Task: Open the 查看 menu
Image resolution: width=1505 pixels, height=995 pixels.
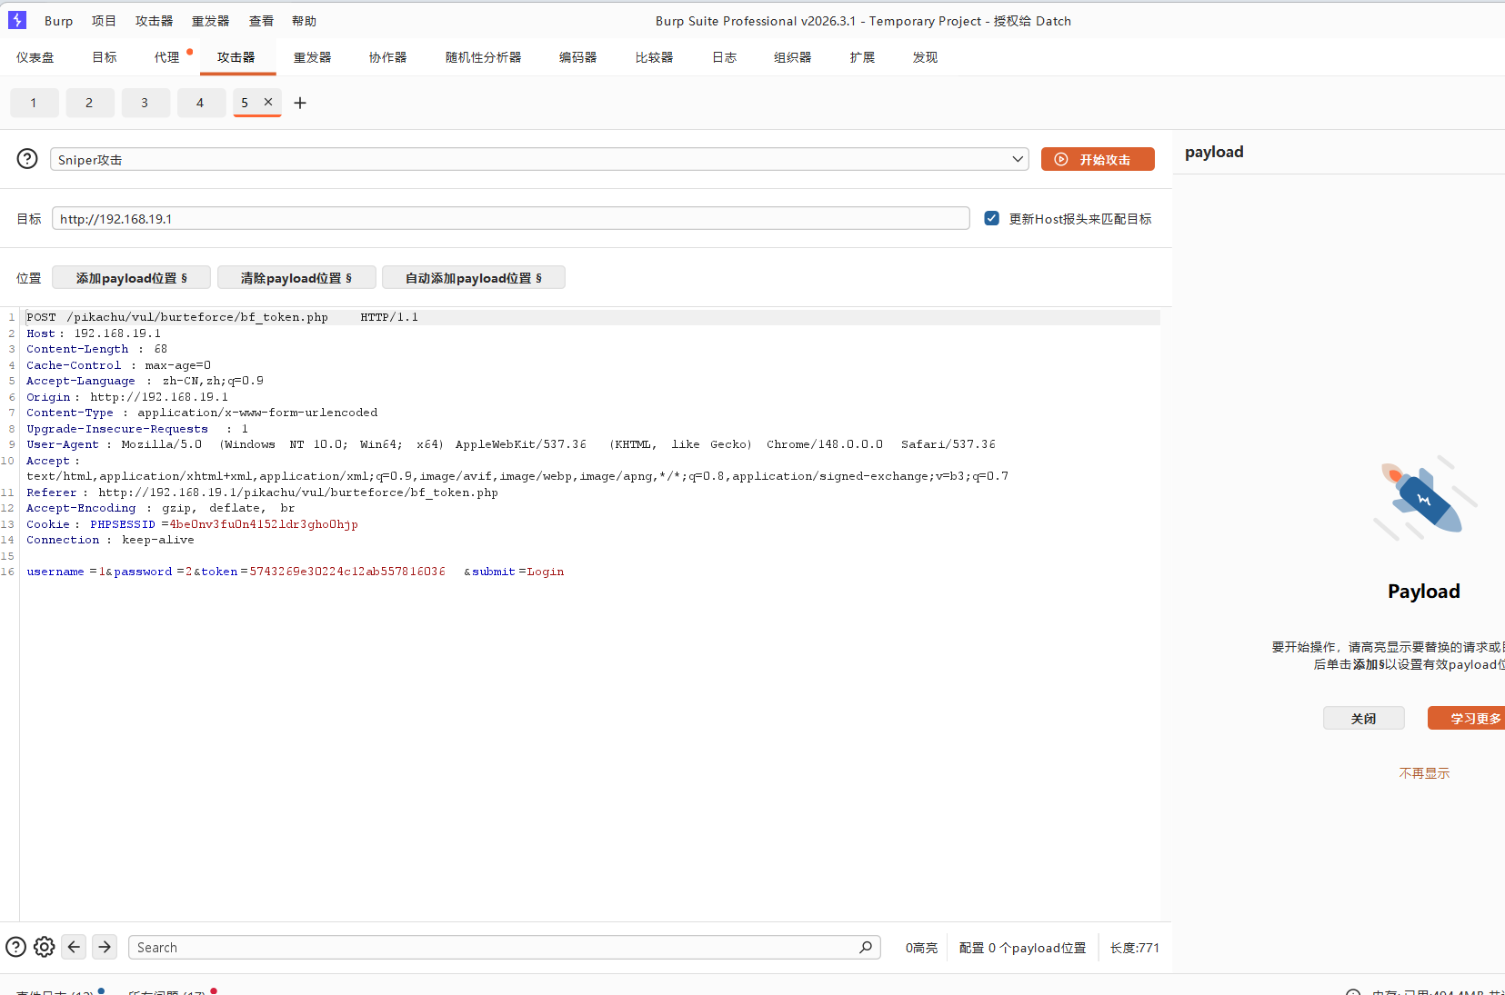Action: pos(261,21)
